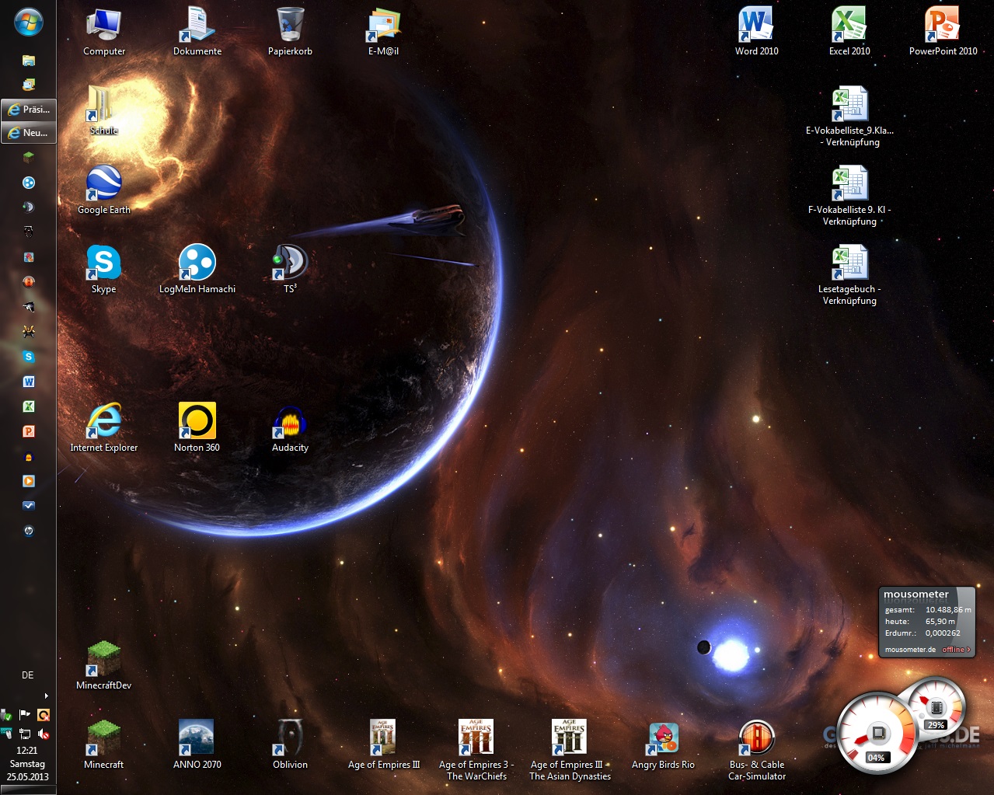Image resolution: width=994 pixels, height=795 pixels.
Task: Open the Angry Birds Rio shortcut
Action: (x=663, y=741)
